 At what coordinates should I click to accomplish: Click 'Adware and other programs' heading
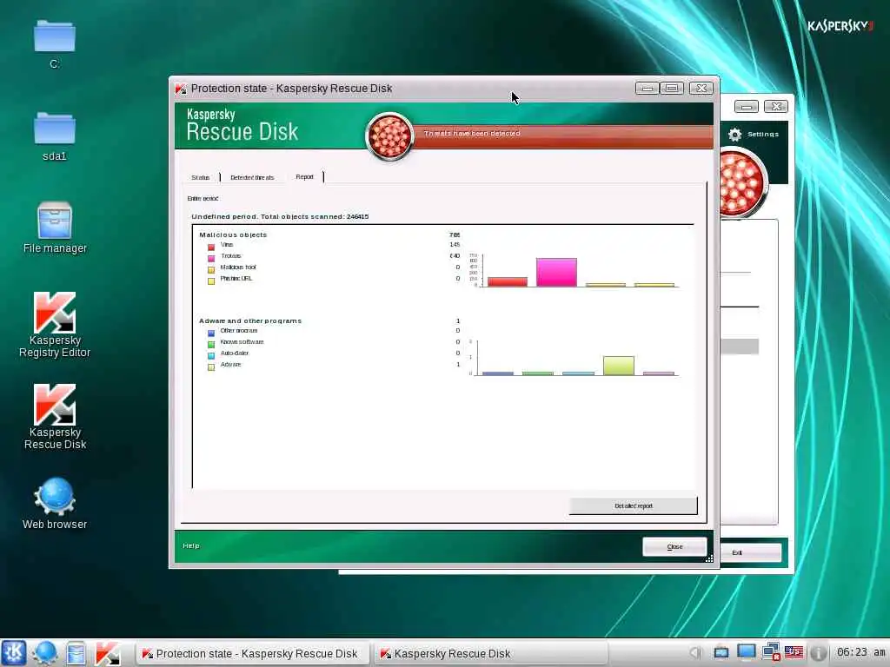[250, 321]
